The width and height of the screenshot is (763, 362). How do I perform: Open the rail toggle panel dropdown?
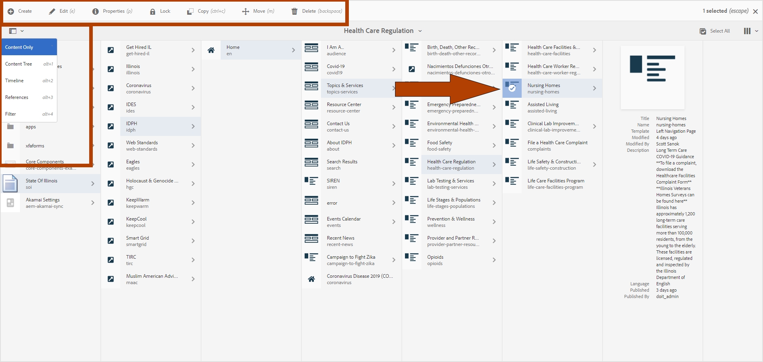[x=16, y=31]
